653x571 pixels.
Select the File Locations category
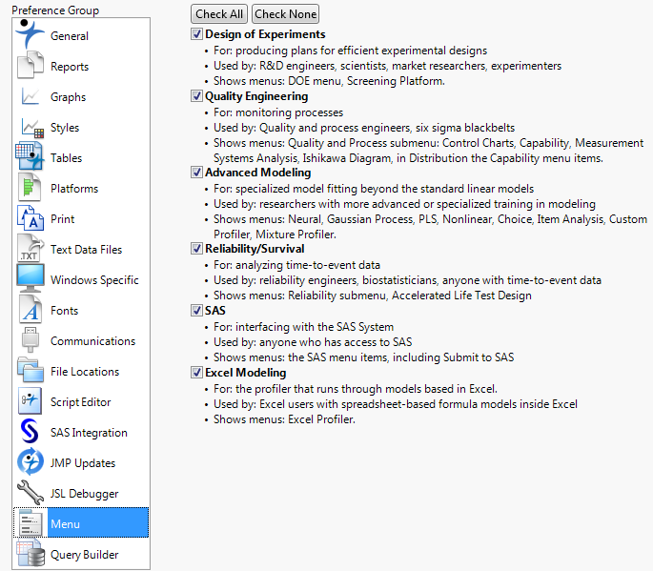click(x=85, y=372)
